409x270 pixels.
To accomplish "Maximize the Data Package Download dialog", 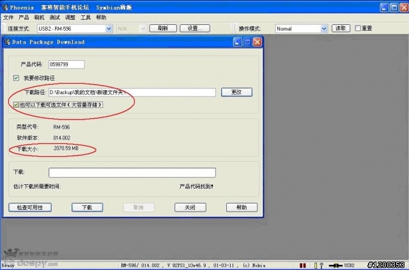I will 247,42.
